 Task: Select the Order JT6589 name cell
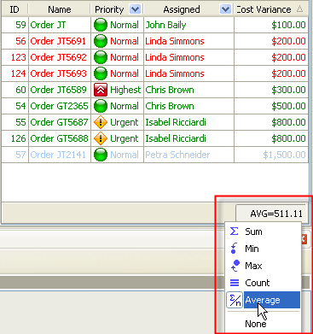point(60,90)
